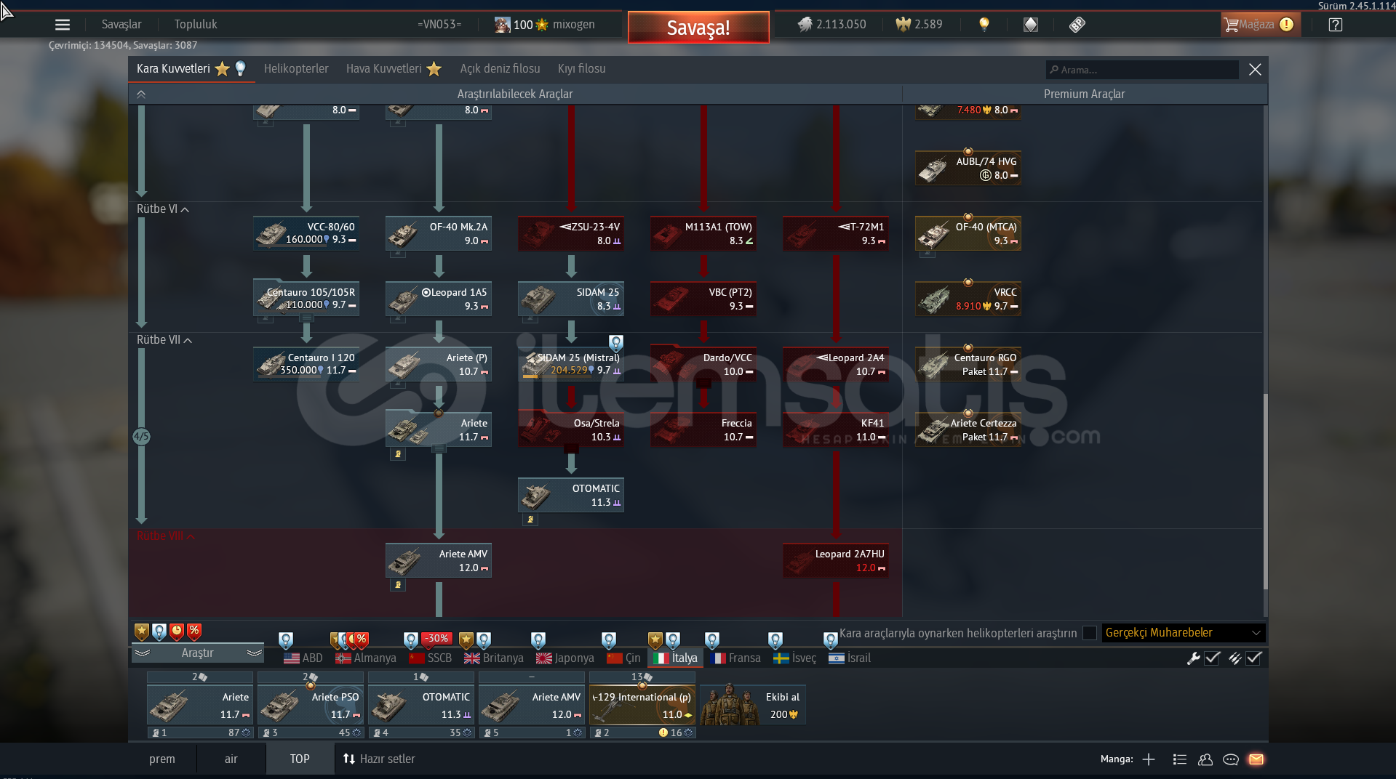
Task: Select the Centauro 105/105R vehicle
Action: coord(306,299)
